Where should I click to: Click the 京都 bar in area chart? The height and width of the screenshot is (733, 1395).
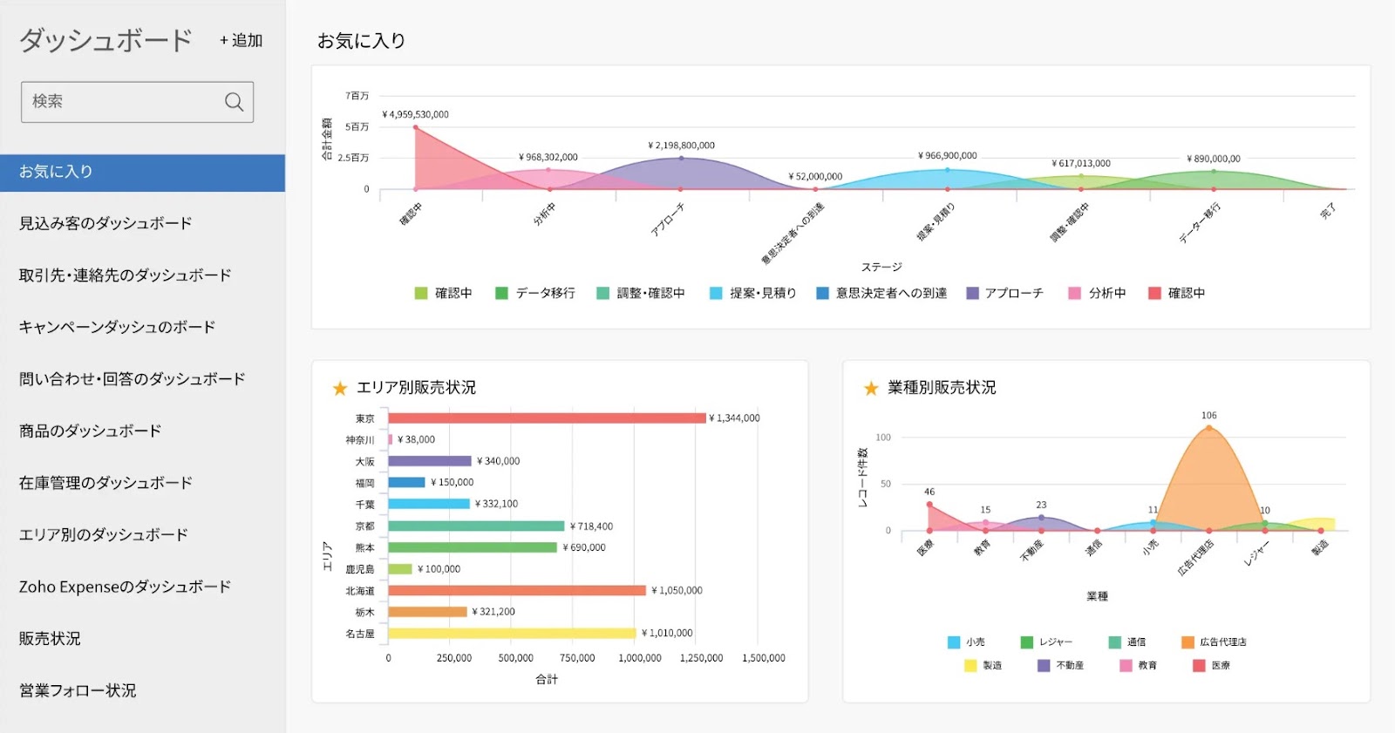point(476,526)
